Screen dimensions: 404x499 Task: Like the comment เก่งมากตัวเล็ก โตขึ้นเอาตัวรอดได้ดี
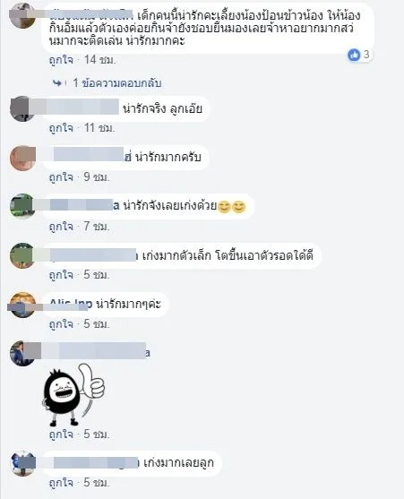(x=61, y=275)
